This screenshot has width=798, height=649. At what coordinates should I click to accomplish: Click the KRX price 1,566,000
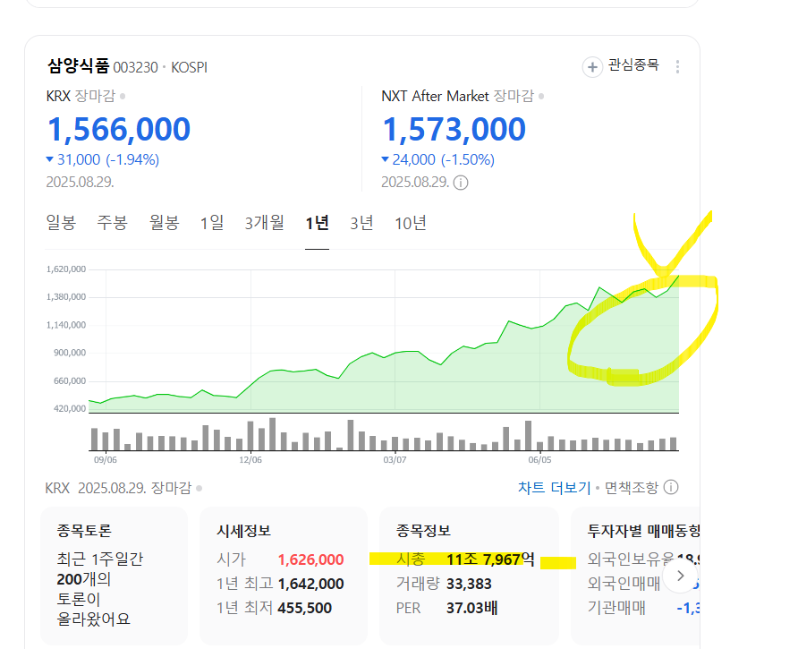point(119,129)
